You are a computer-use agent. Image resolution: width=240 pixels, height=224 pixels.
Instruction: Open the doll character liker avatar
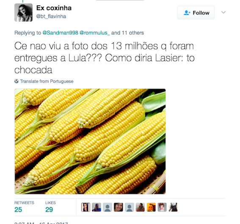162,207
